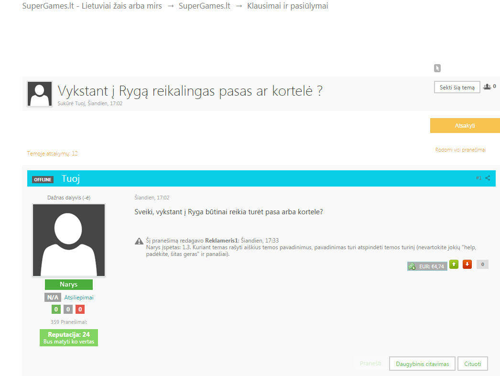Open SuperGames.lt - Lietuviai žais arba mirs breadcrumb
This screenshot has width=500, height=376.
click(x=92, y=6)
